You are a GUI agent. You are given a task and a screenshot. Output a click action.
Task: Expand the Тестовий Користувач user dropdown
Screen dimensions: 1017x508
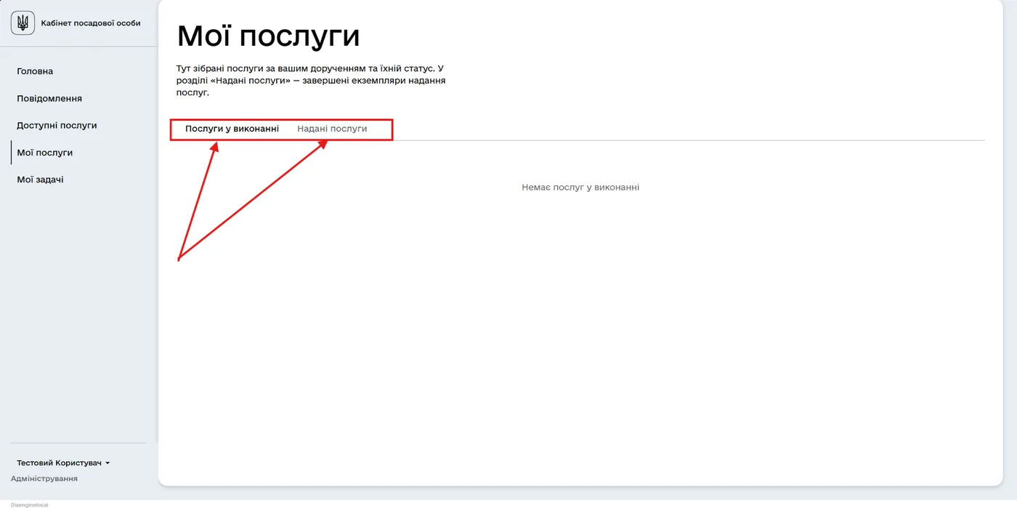63,463
